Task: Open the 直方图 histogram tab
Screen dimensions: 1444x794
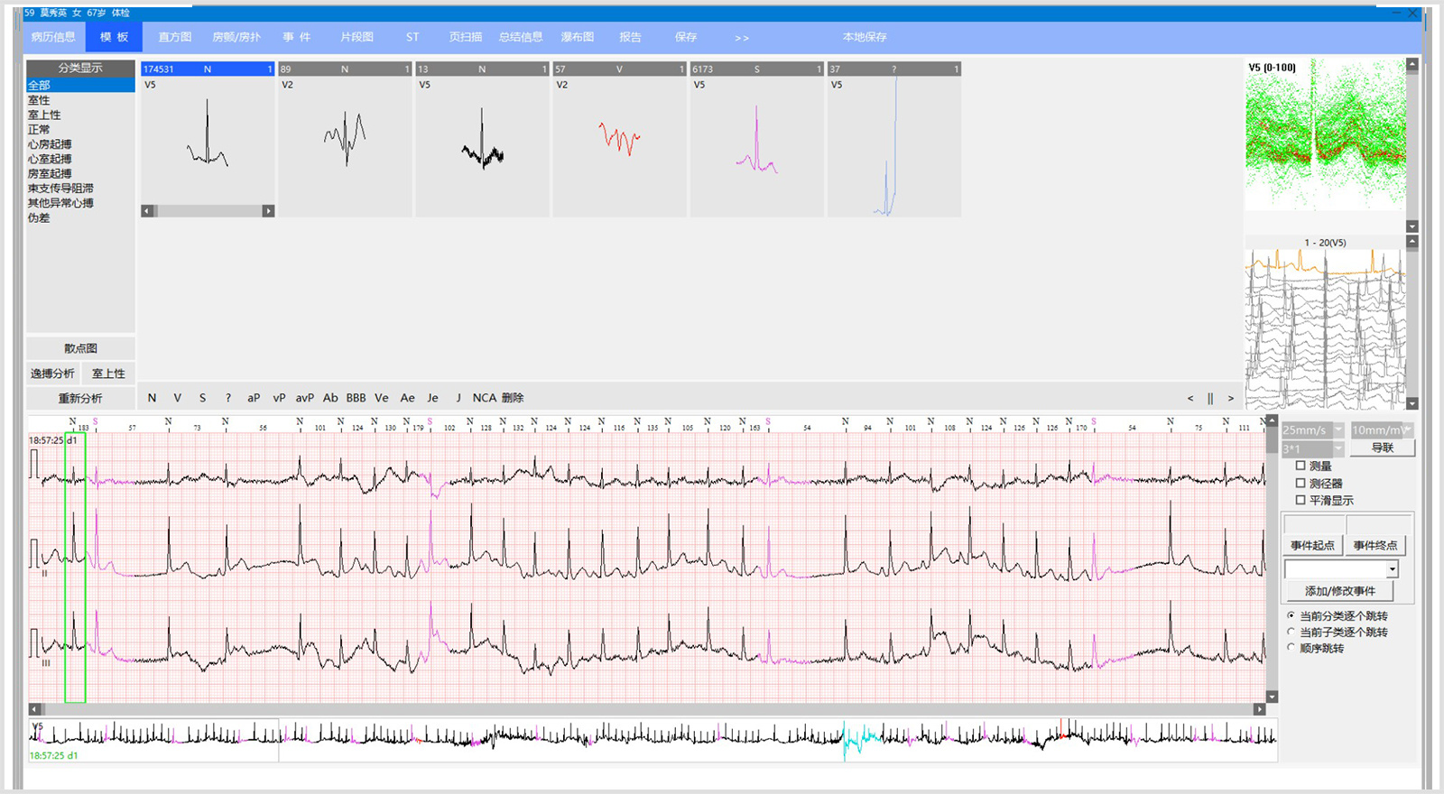Action: point(175,37)
